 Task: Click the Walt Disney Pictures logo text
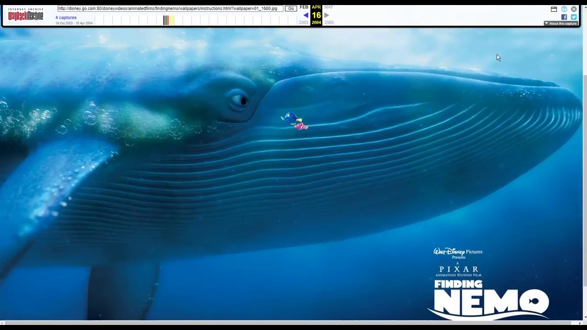click(x=458, y=252)
